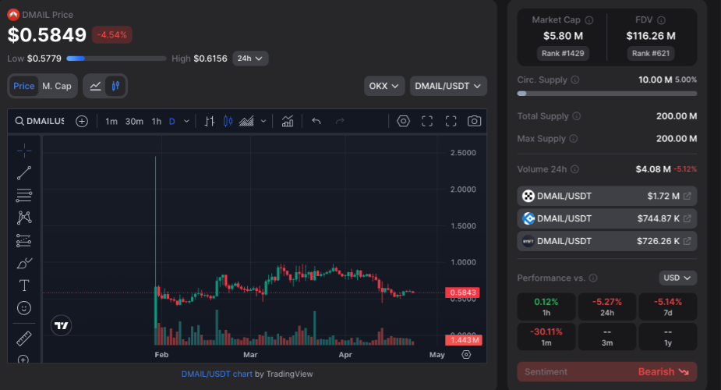
Task: Select the ruler measure tool
Action: pos(24,339)
